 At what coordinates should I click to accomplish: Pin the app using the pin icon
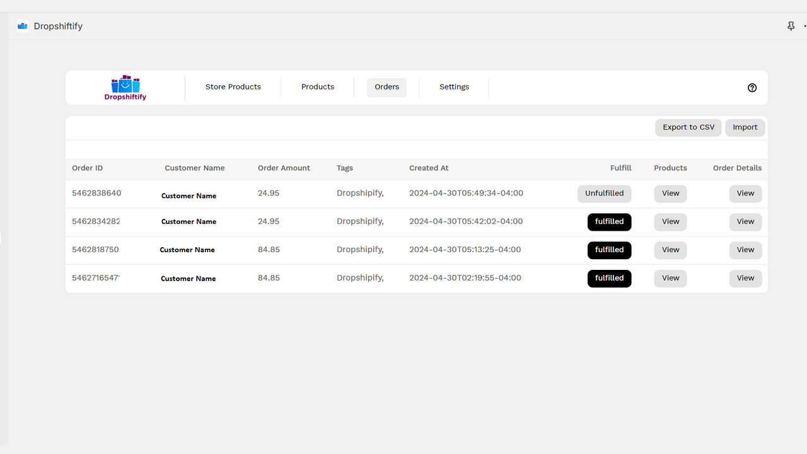click(x=791, y=26)
